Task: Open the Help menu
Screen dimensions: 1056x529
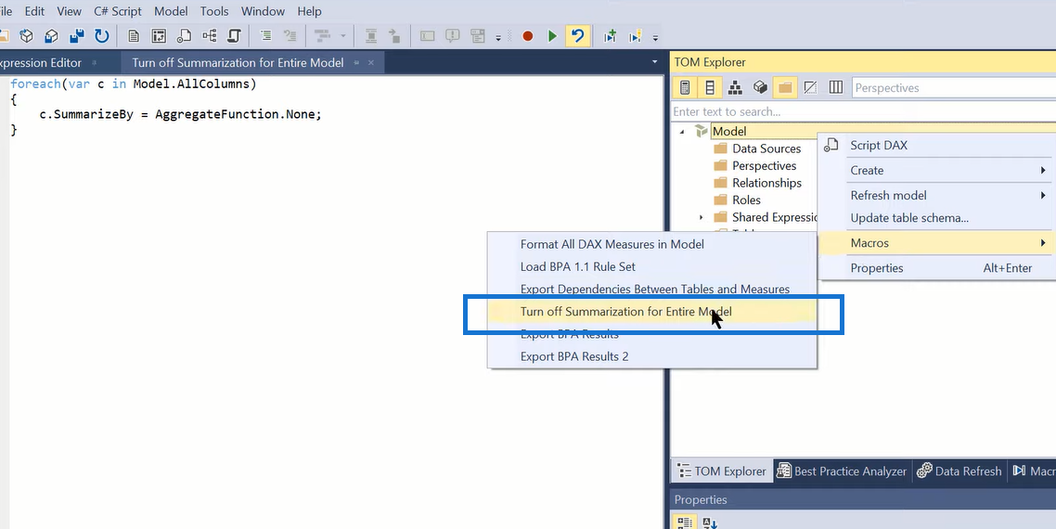Action: point(309,11)
